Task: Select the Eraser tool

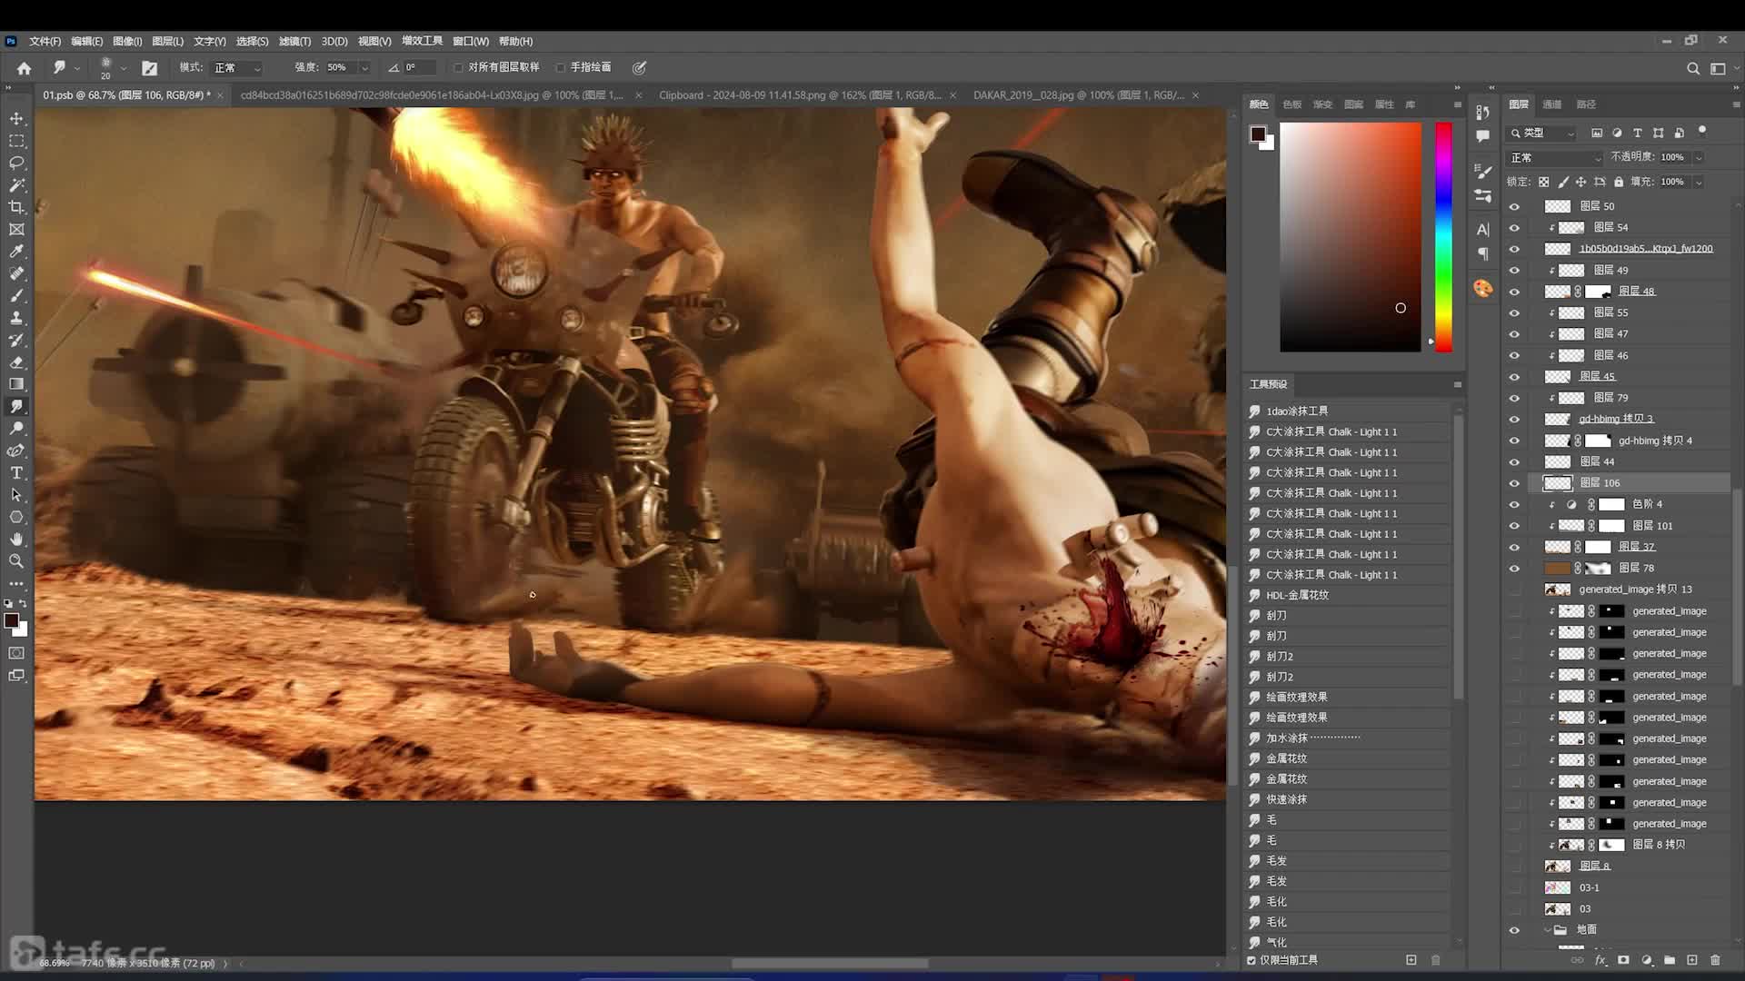Action: coord(16,362)
